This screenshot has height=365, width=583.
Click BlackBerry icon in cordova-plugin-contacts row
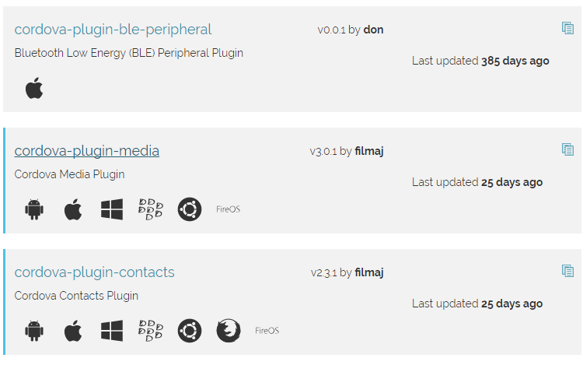point(151,331)
